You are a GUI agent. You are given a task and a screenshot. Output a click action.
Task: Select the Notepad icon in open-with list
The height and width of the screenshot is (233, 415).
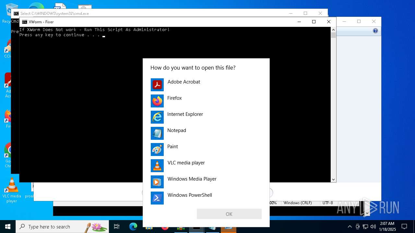coord(157,133)
